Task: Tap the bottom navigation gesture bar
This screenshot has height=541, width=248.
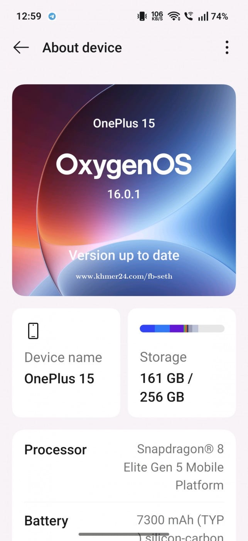Action: [x=124, y=534]
